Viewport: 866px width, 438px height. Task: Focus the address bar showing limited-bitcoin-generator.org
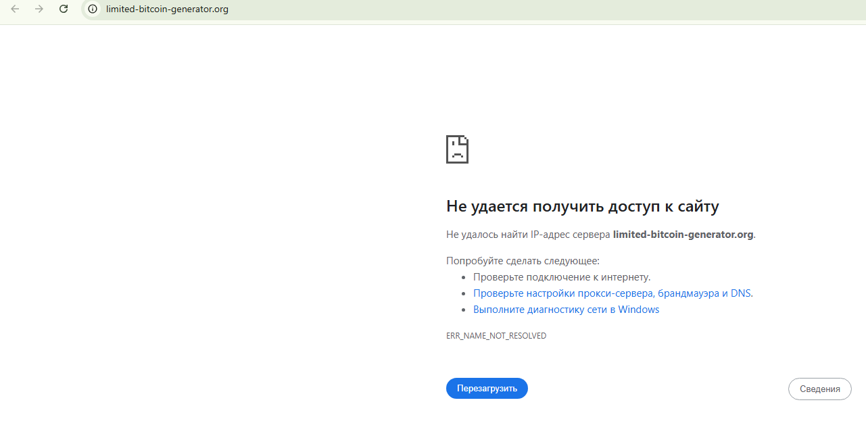click(x=473, y=9)
